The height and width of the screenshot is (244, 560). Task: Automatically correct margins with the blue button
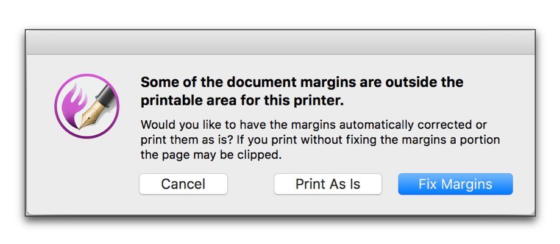455,184
